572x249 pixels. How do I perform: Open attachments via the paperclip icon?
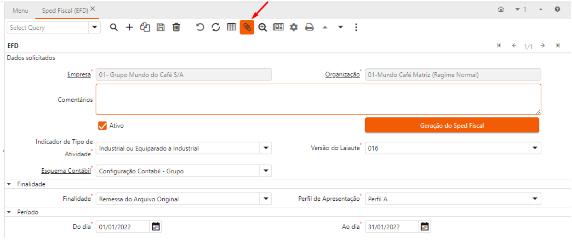pos(247,27)
